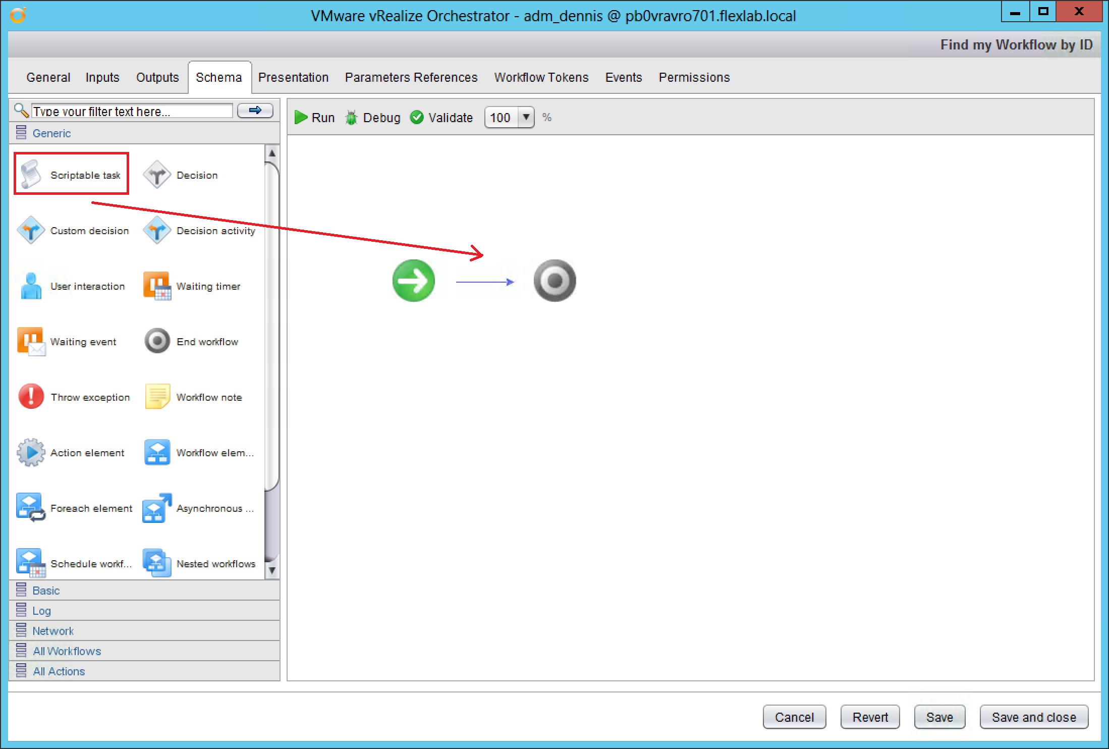Expand the Network palette section
Image resolution: width=1109 pixels, height=749 pixels.
click(144, 630)
